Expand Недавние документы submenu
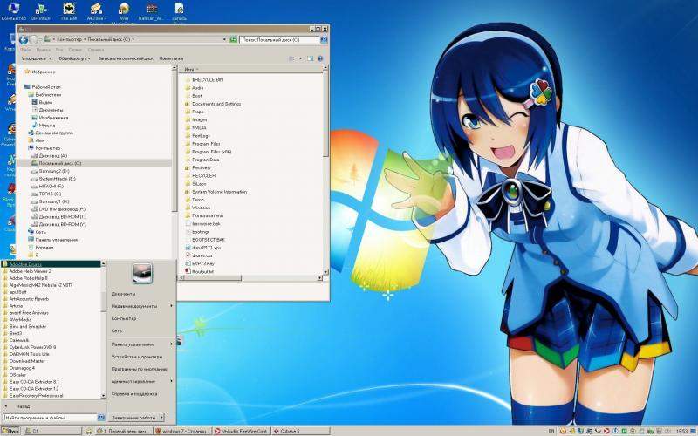698x436 pixels. point(141,306)
